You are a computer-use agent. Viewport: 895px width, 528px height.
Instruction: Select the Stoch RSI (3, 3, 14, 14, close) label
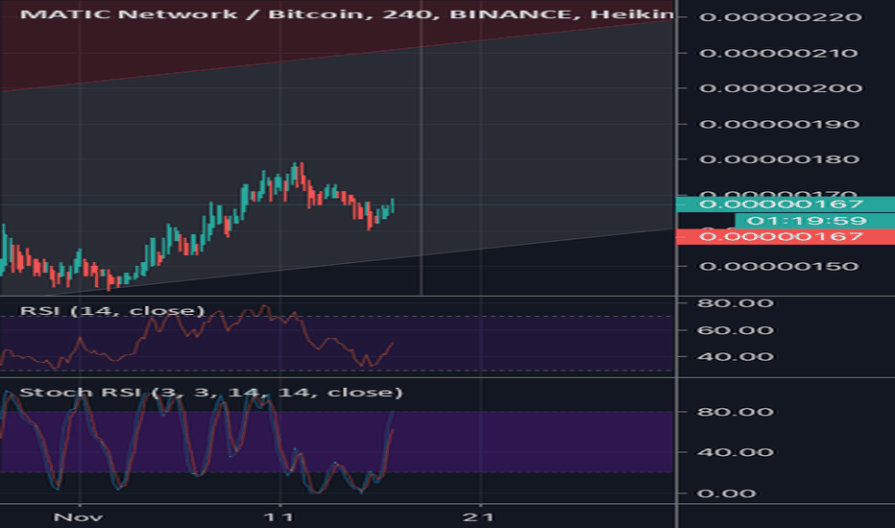coord(211,392)
